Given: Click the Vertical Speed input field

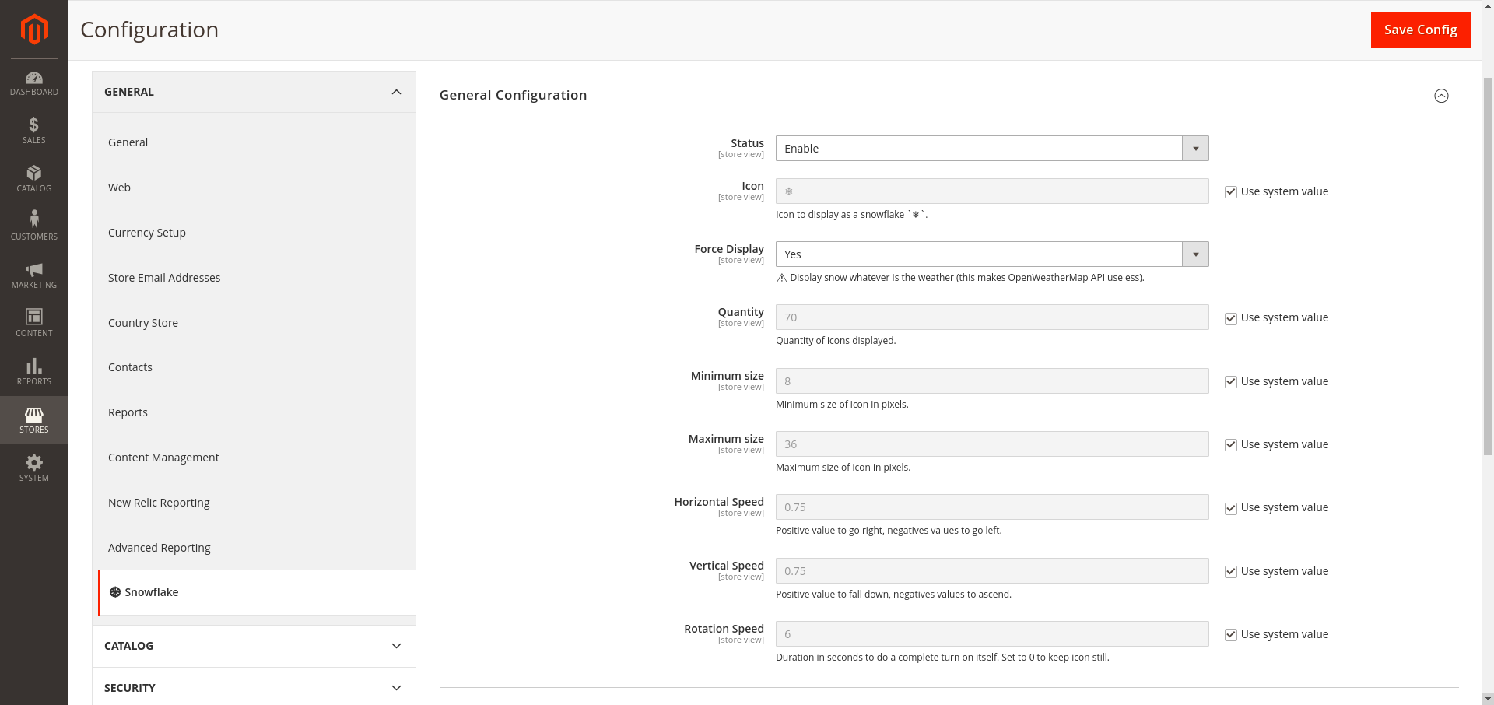Looking at the screenshot, I should point(992,571).
